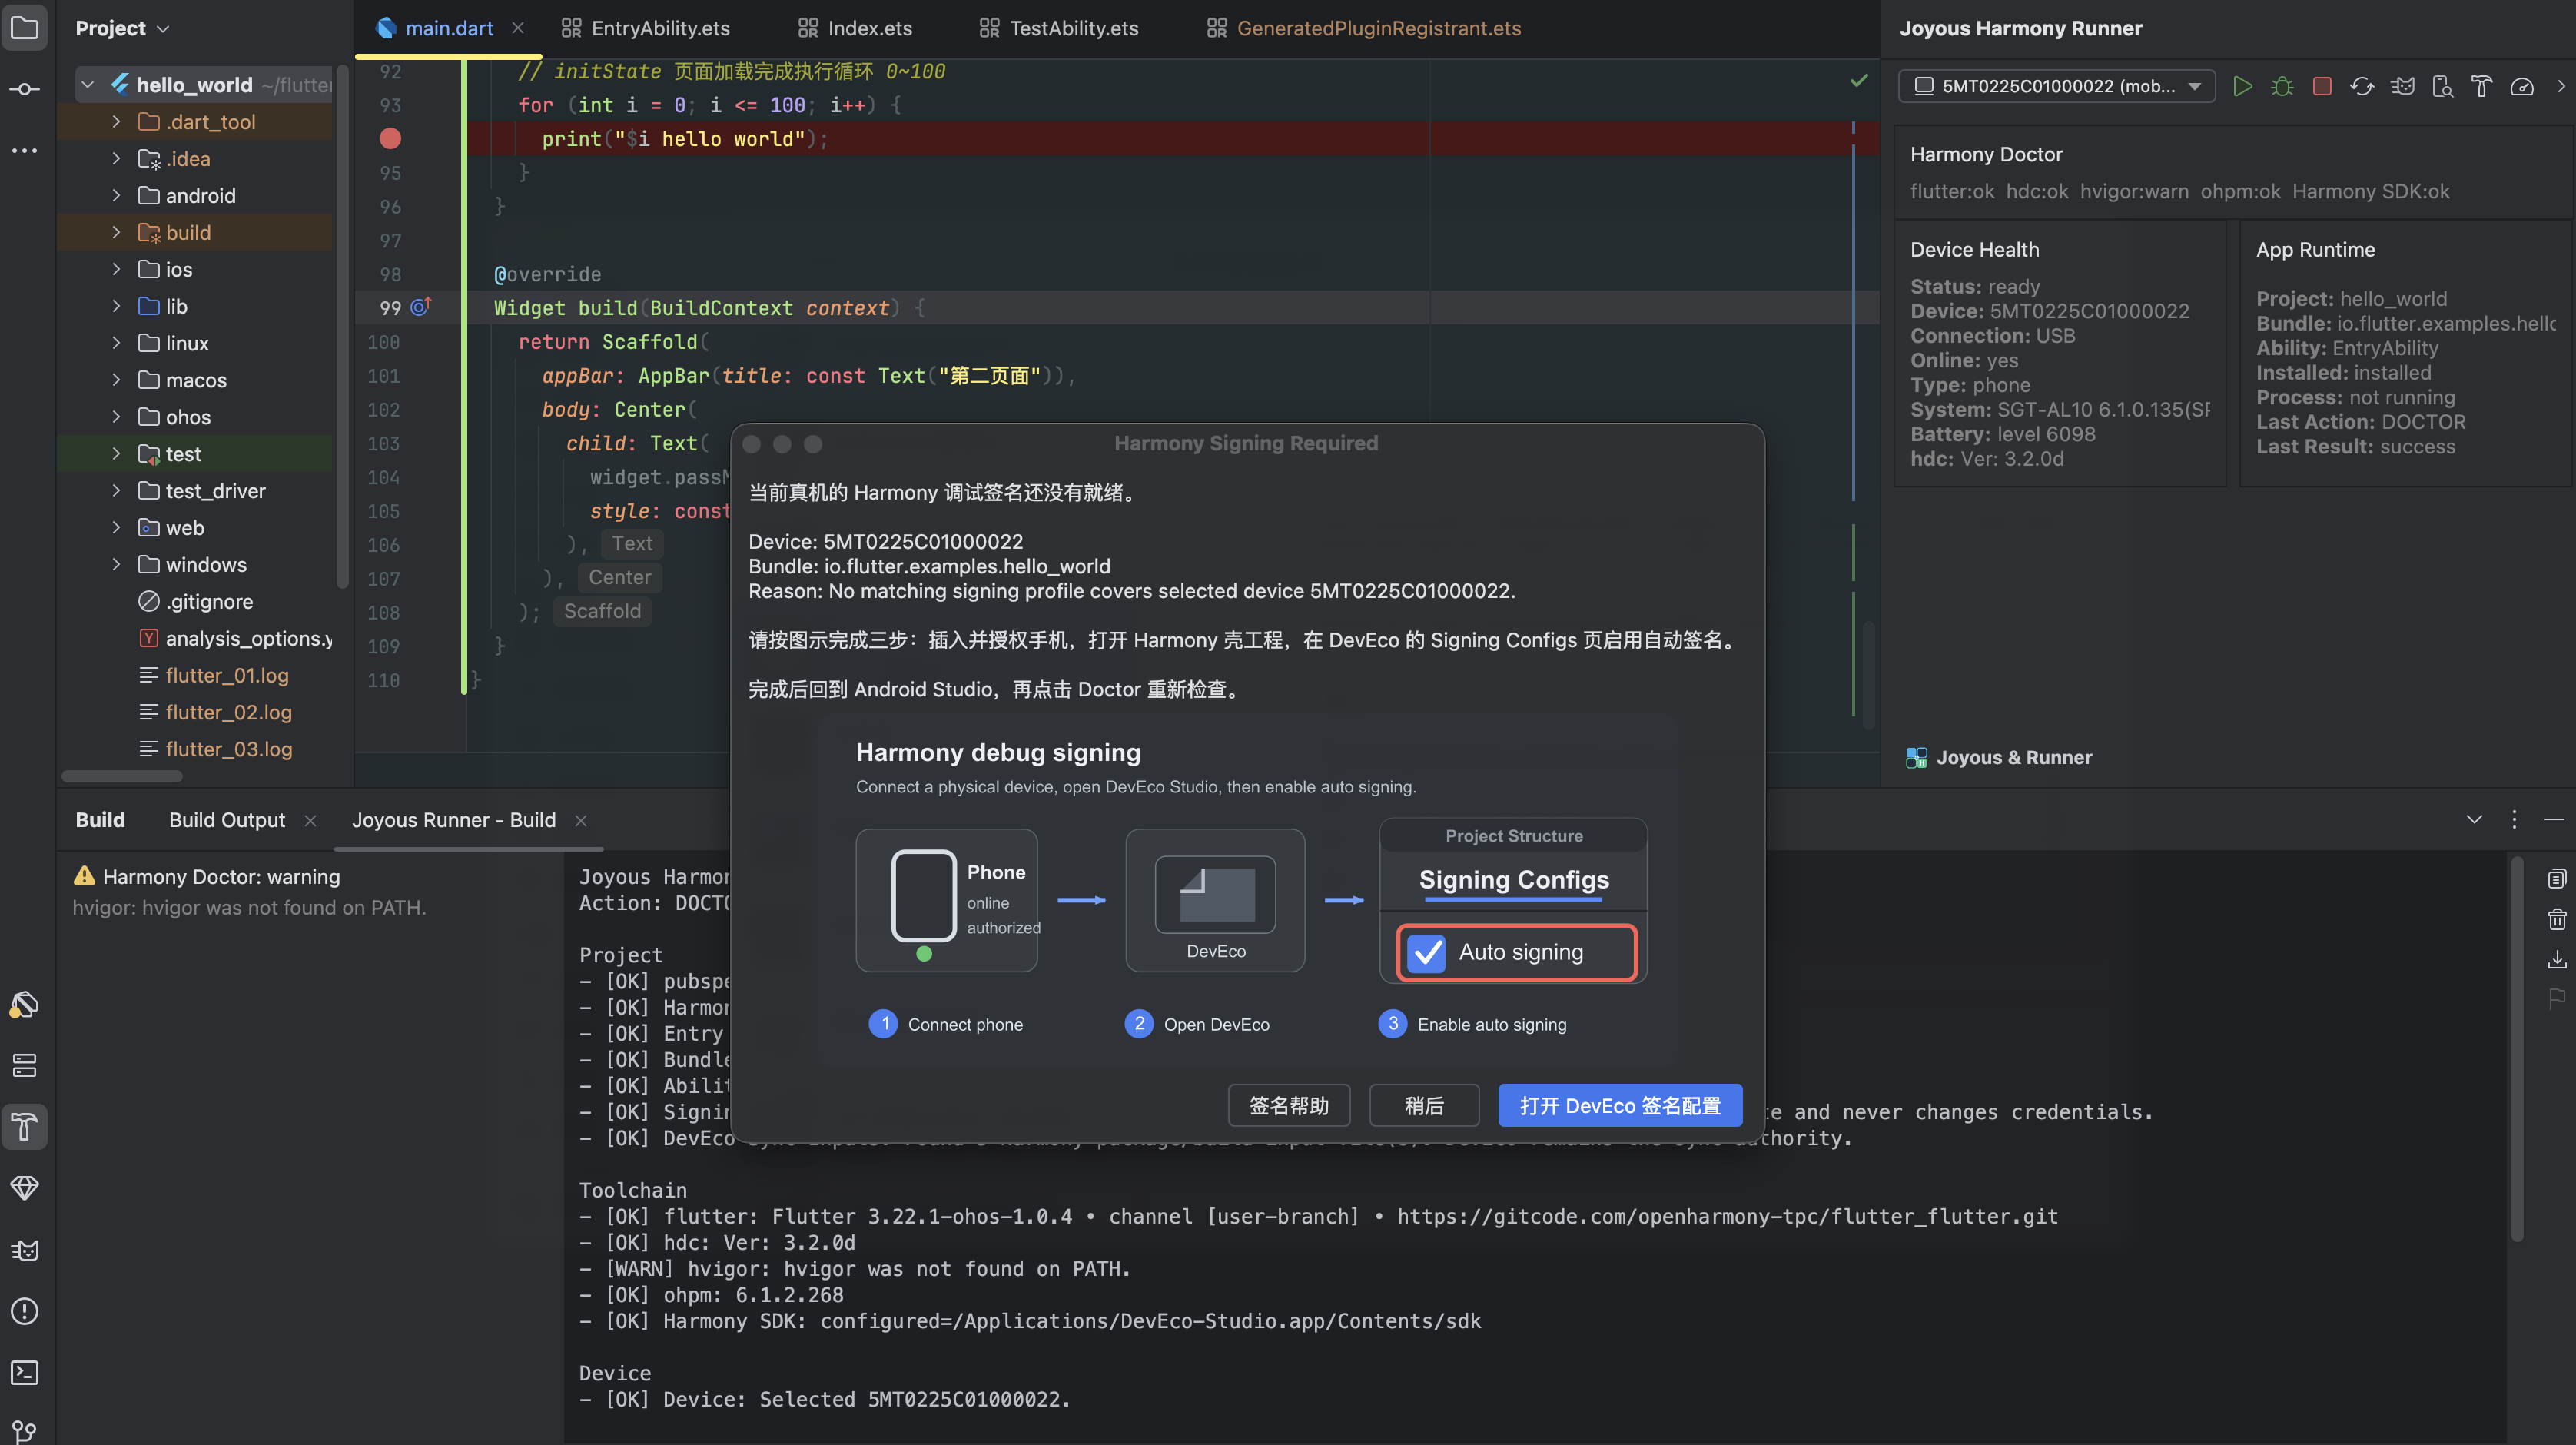
Task: Click the 签名帮助 signing help button
Action: pyautogui.click(x=1289, y=1105)
